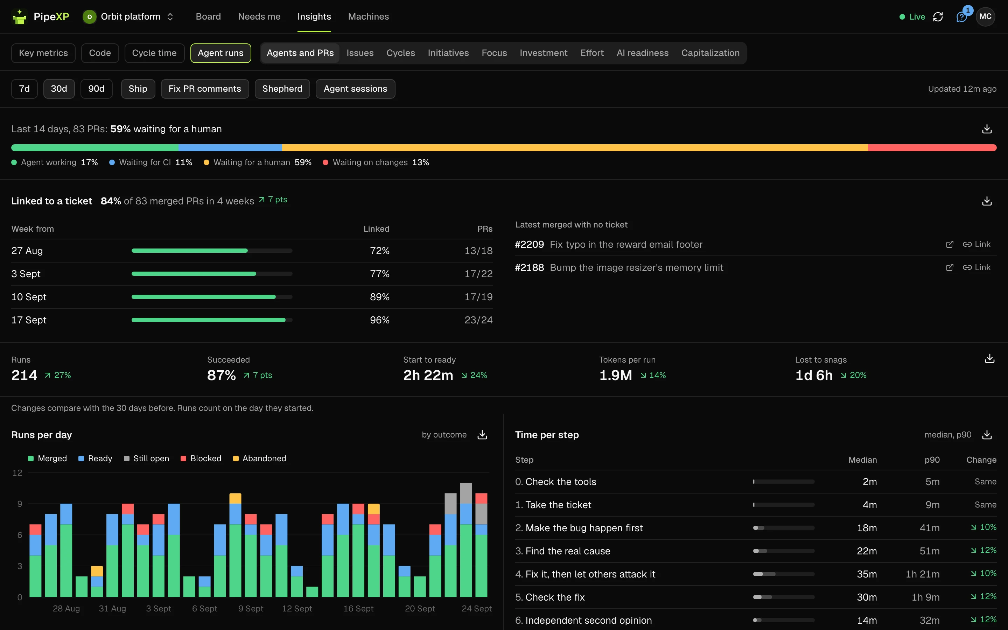Expand the Orbit platform workspace switcher
Screen dimensions: 1008x630
tap(128, 17)
